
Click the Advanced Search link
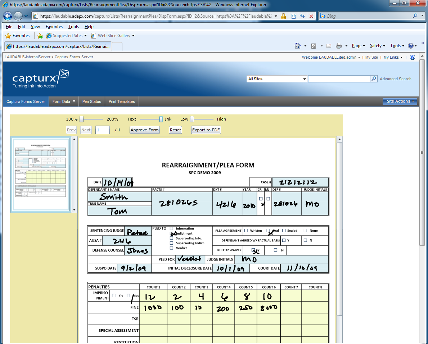click(x=395, y=79)
